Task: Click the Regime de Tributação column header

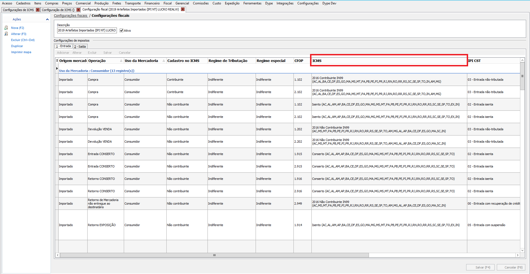Action: pyautogui.click(x=232, y=61)
